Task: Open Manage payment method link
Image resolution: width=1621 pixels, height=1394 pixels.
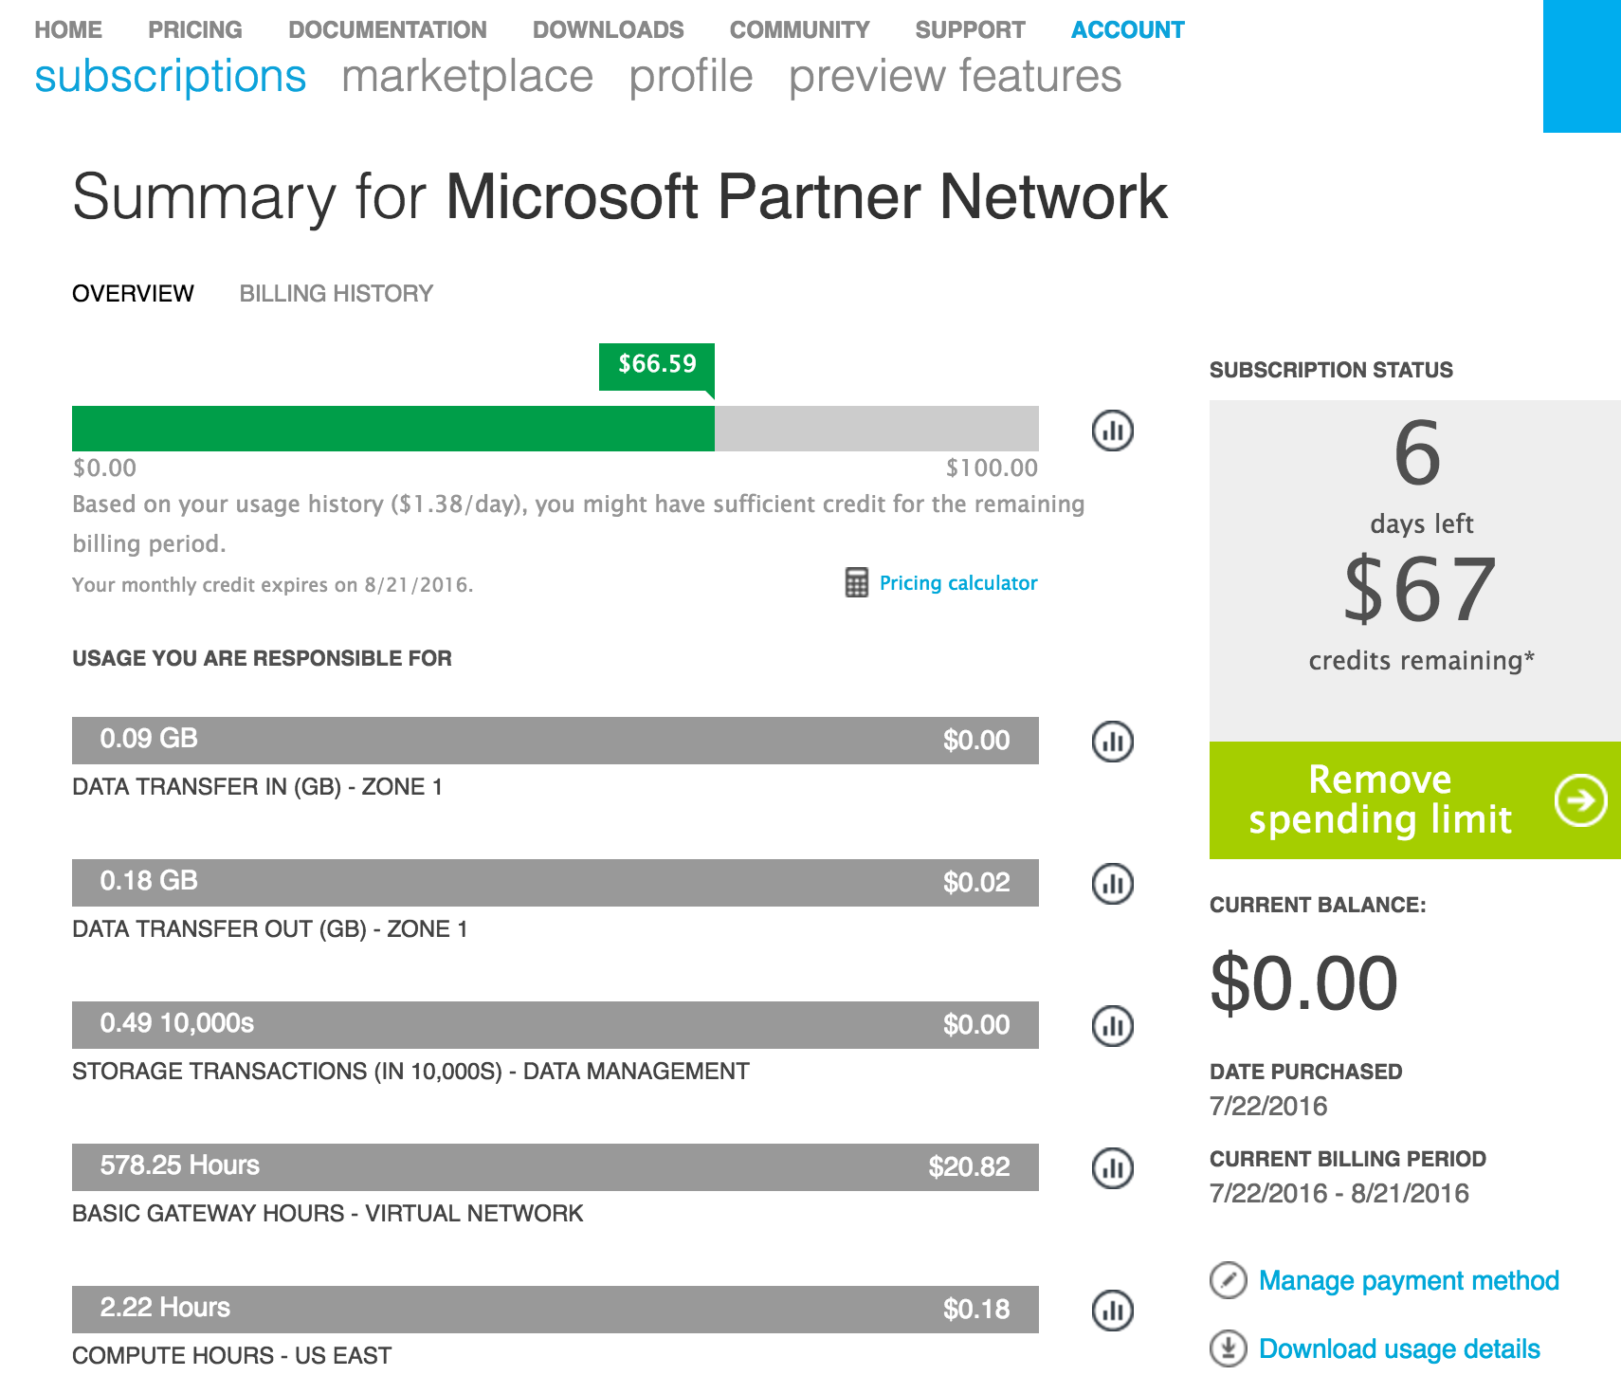Action: 1408,1280
